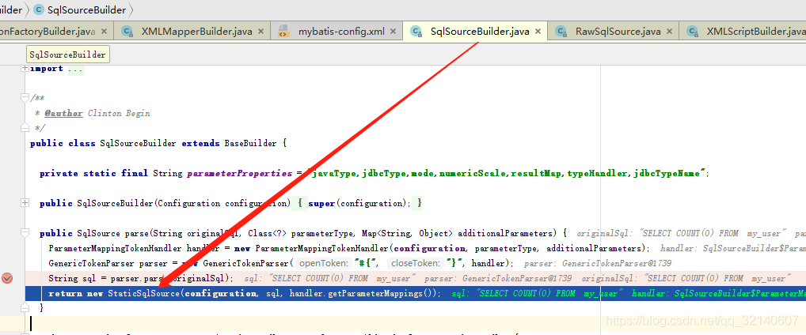Click additionalParameters in the parse method signature
The width and height of the screenshot is (806, 335).
[505, 233]
